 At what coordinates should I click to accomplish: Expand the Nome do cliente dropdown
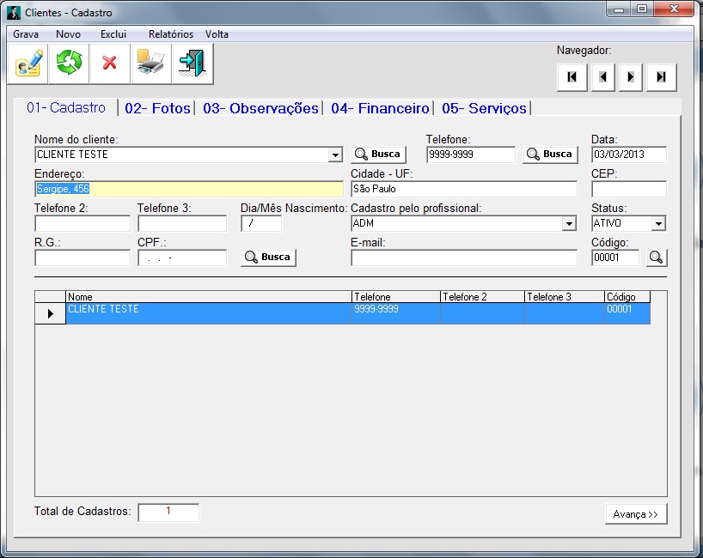click(x=335, y=155)
